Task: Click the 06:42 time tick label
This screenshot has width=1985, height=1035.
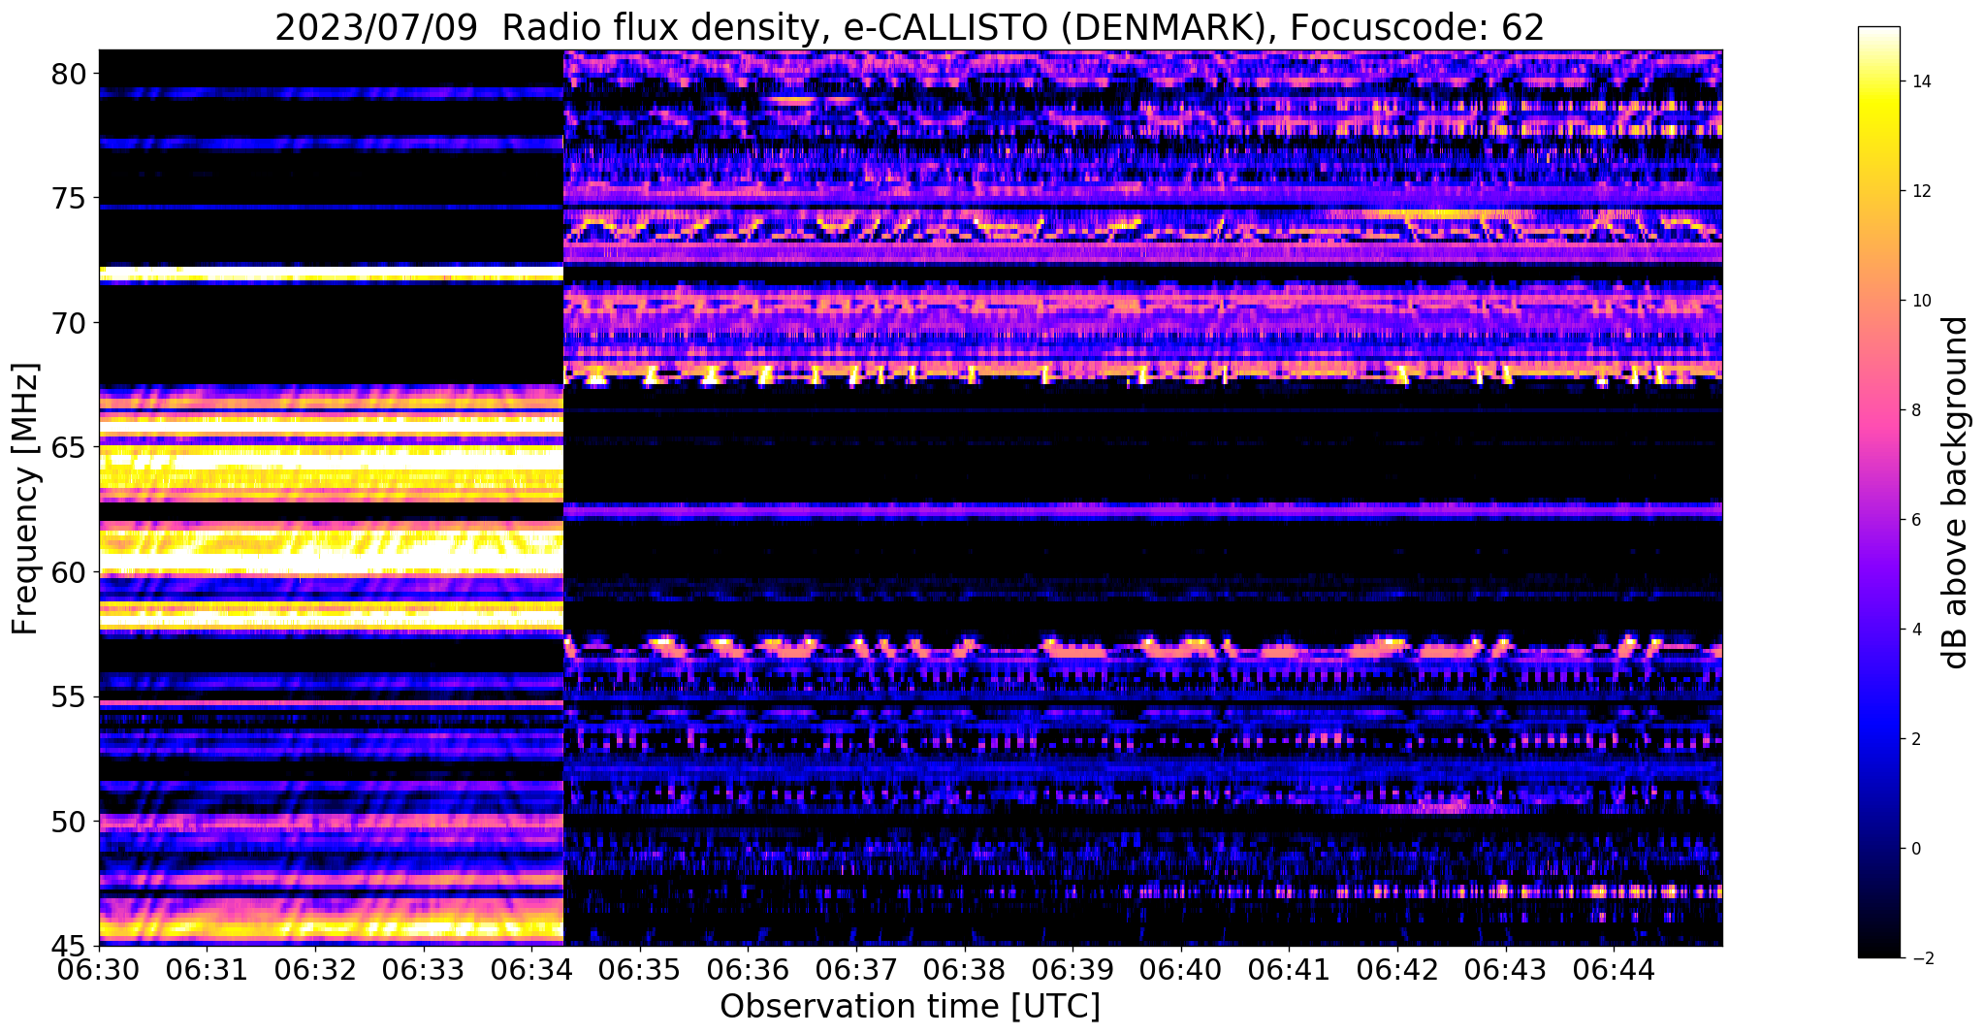Action: [1397, 968]
